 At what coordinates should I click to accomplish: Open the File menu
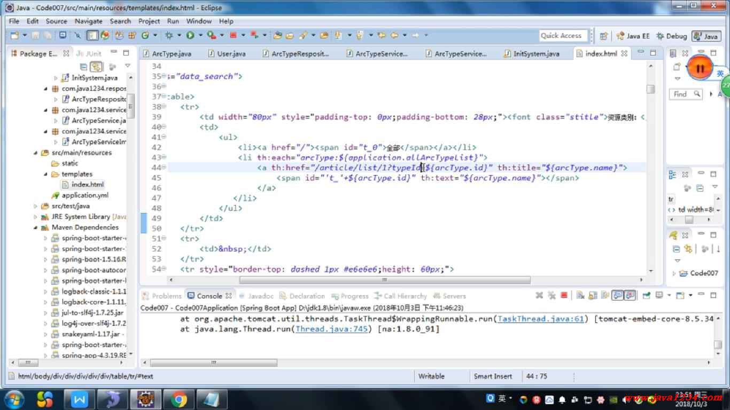pos(14,21)
